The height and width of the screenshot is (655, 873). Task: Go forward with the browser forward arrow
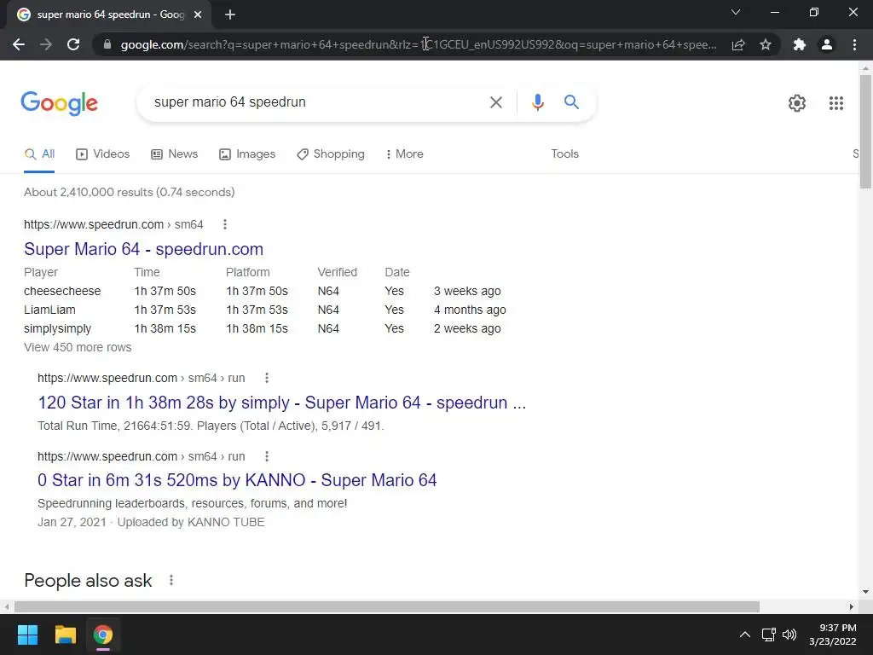click(x=46, y=44)
